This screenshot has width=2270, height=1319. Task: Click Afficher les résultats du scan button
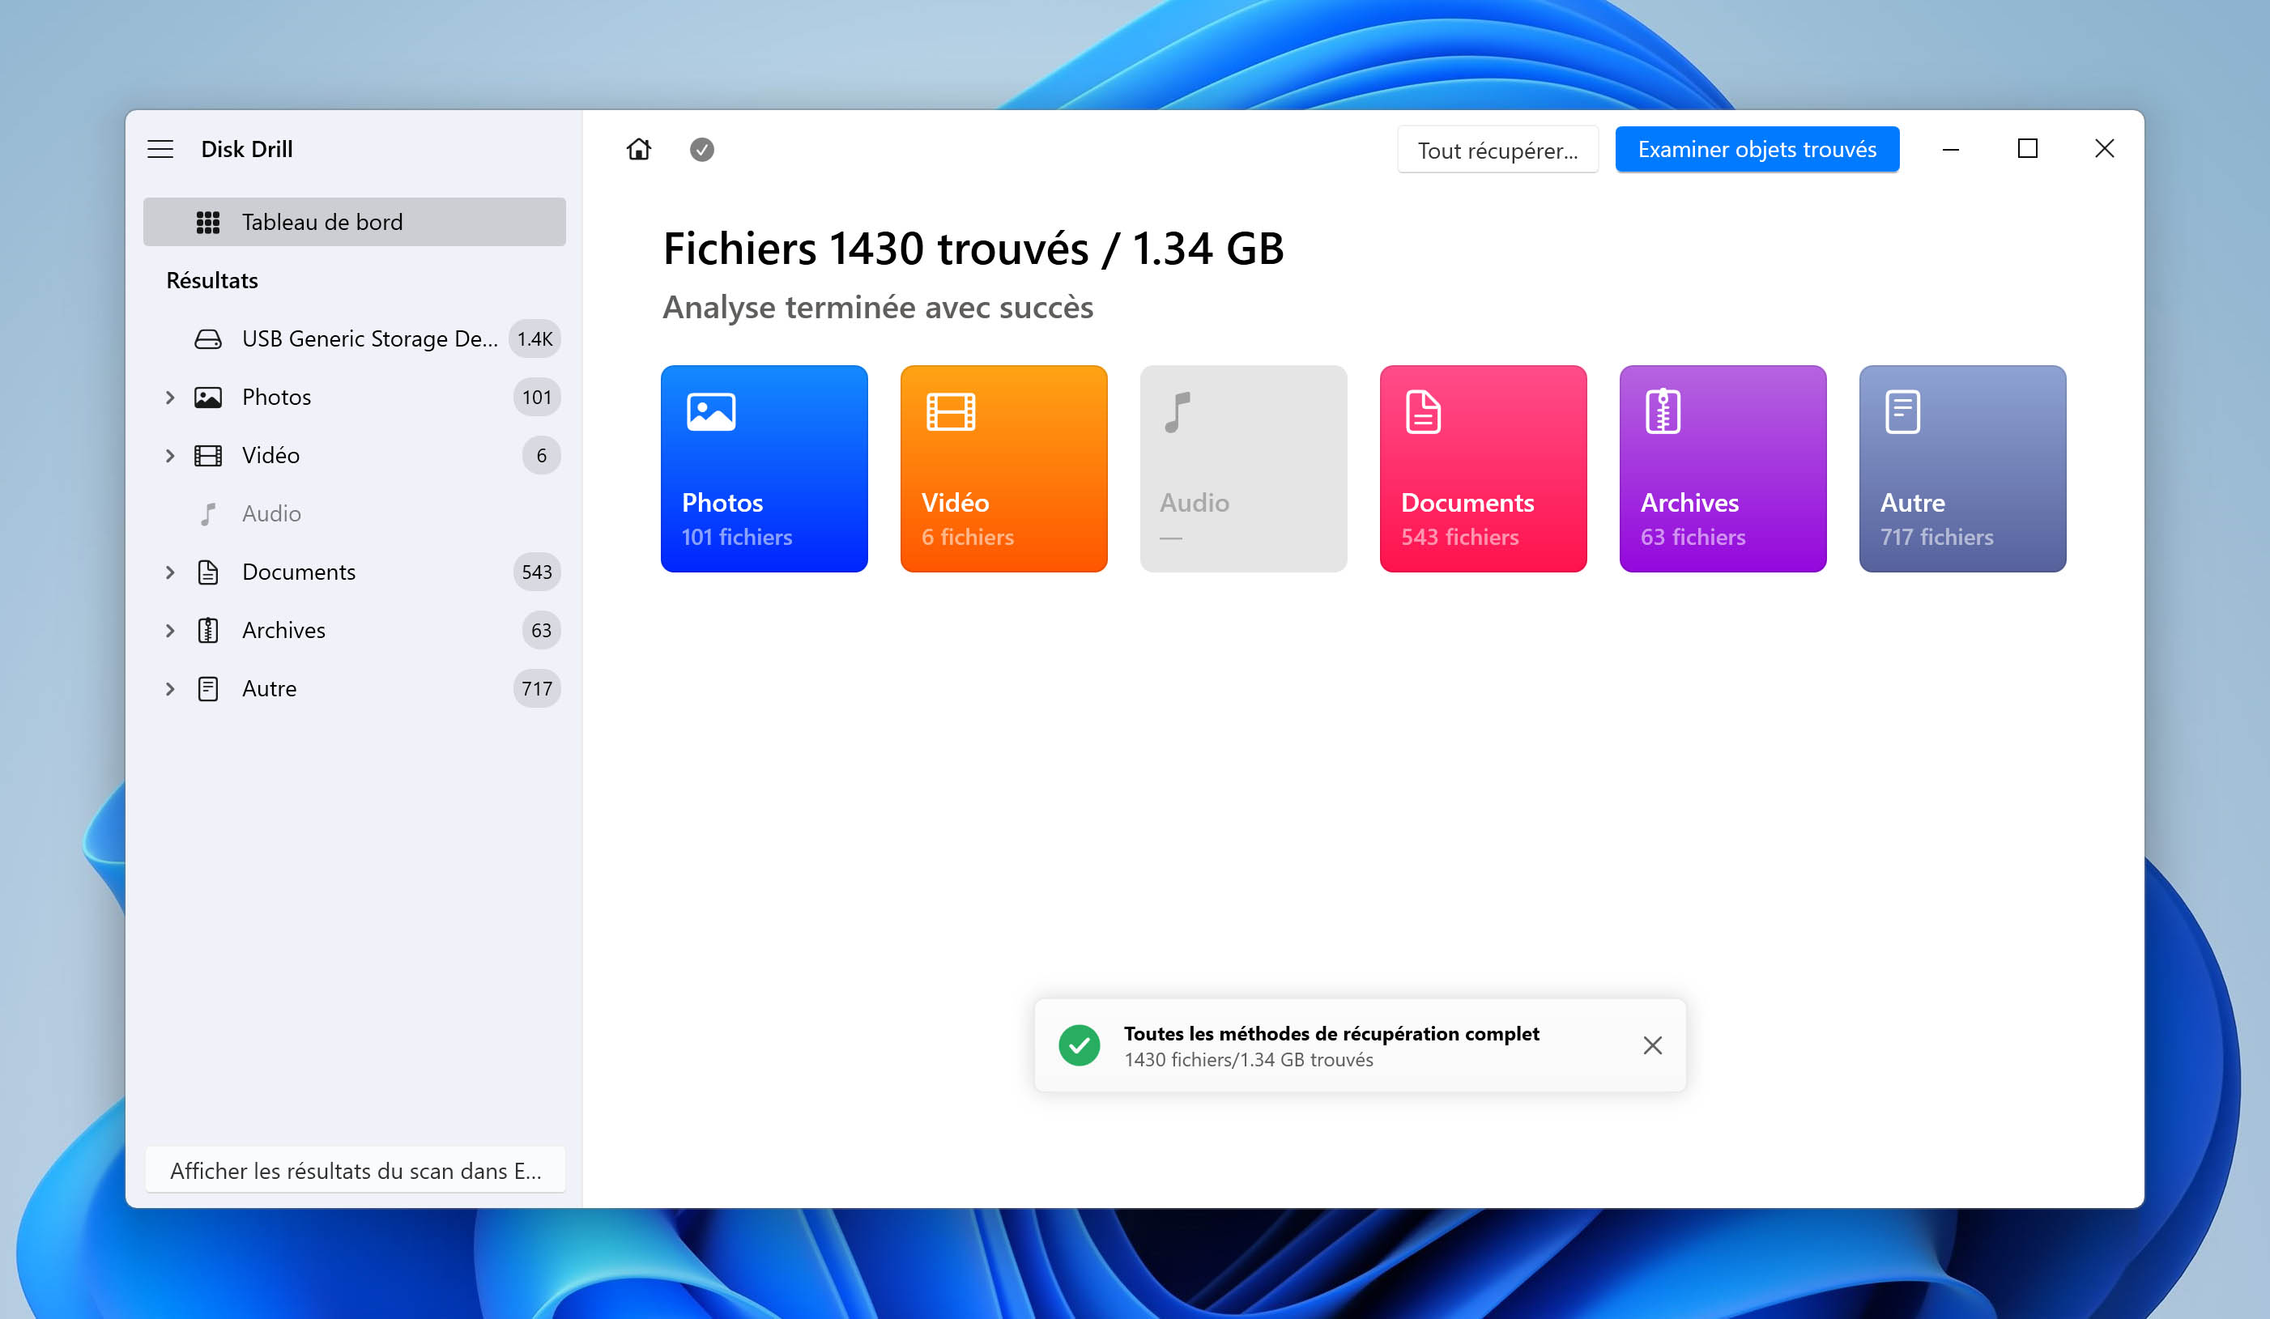(x=355, y=1169)
